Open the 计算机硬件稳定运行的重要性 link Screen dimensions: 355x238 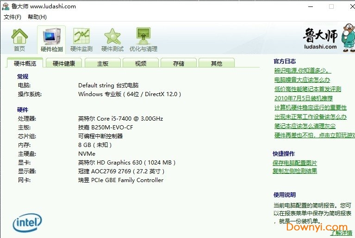(311, 108)
